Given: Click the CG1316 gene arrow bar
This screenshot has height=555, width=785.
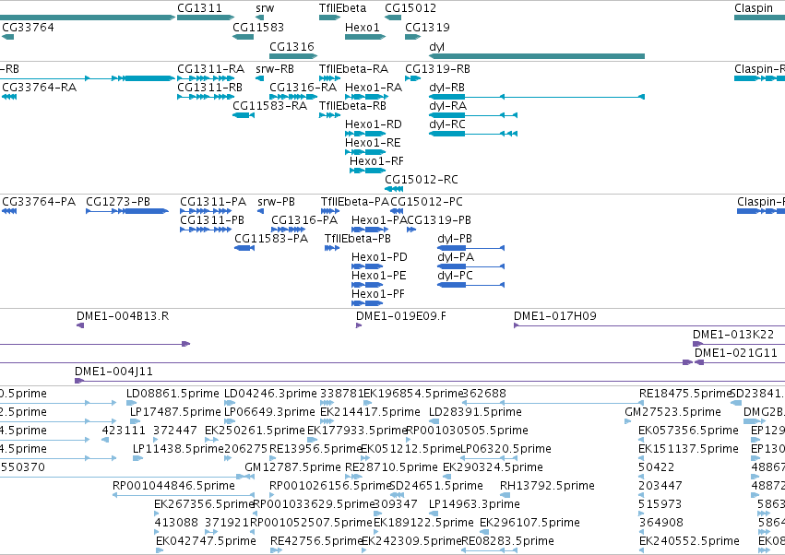Looking at the screenshot, I should pos(292,56).
